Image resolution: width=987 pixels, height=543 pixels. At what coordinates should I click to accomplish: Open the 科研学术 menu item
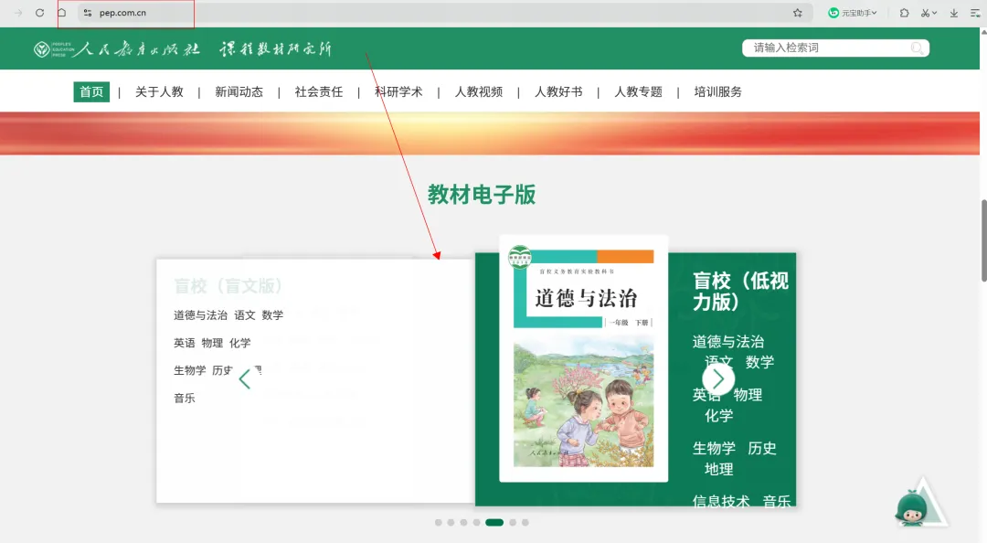(x=398, y=92)
